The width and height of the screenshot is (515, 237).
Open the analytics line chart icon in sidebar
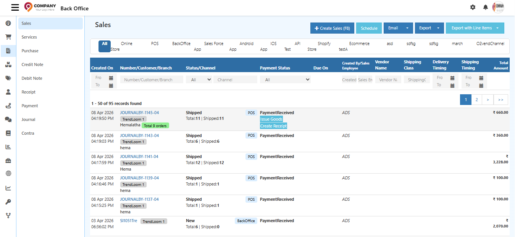(8, 187)
